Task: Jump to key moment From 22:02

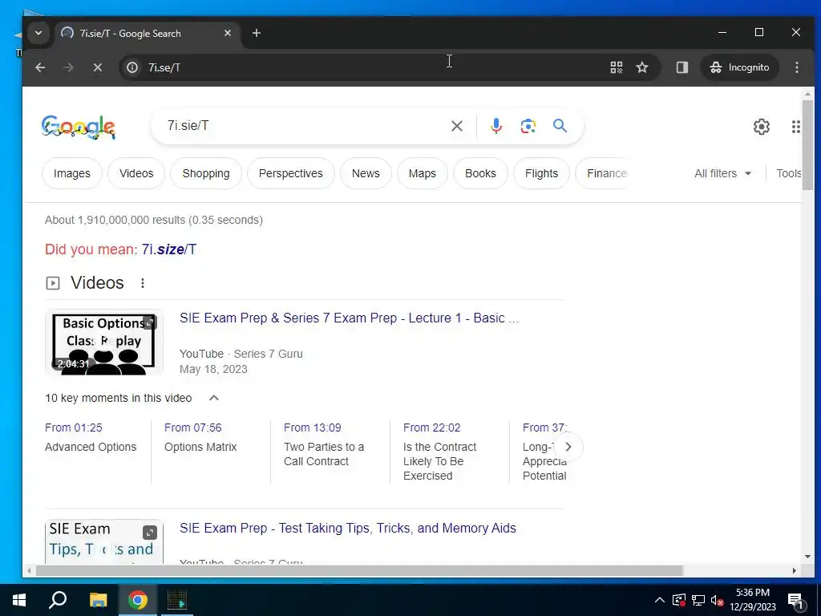Action: (431, 428)
